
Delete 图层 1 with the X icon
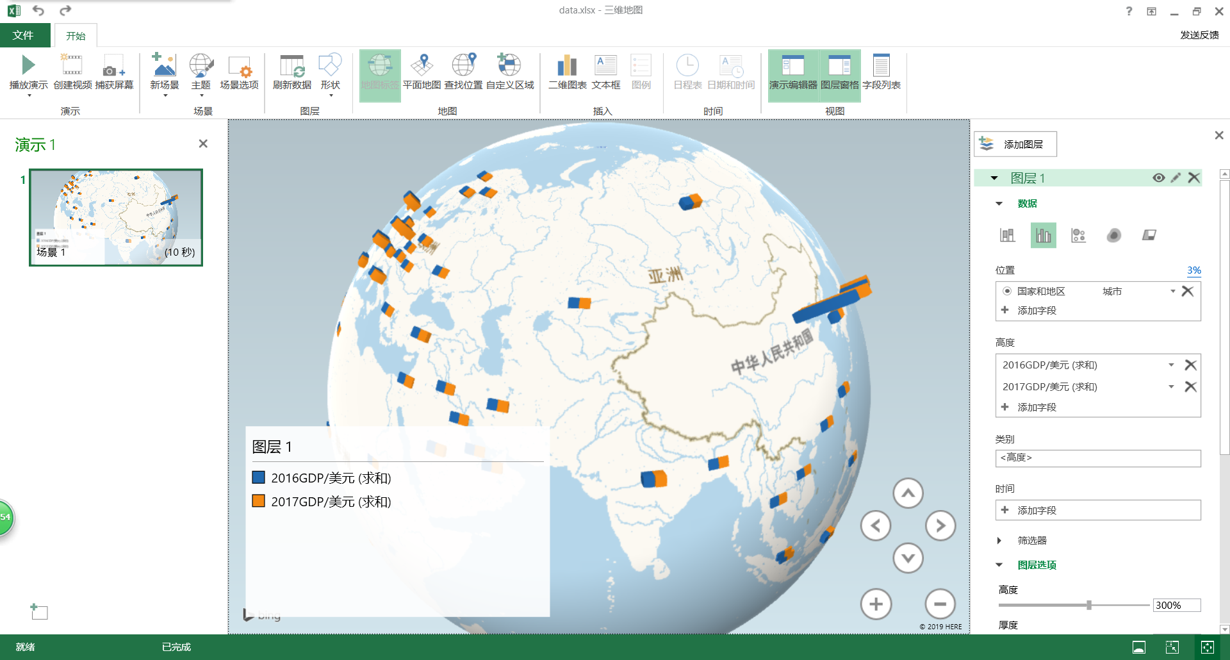1193,178
